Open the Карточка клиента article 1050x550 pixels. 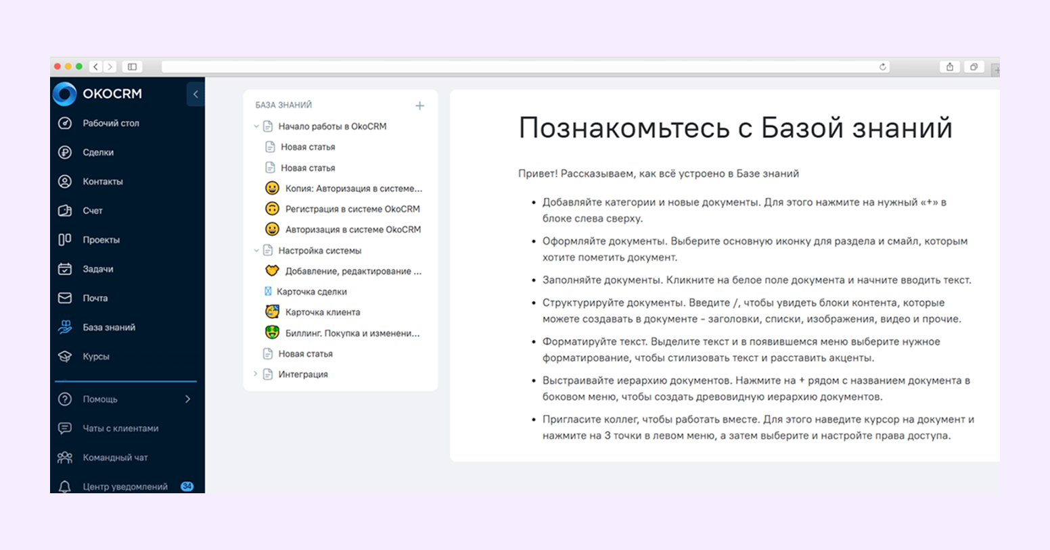coord(323,311)
